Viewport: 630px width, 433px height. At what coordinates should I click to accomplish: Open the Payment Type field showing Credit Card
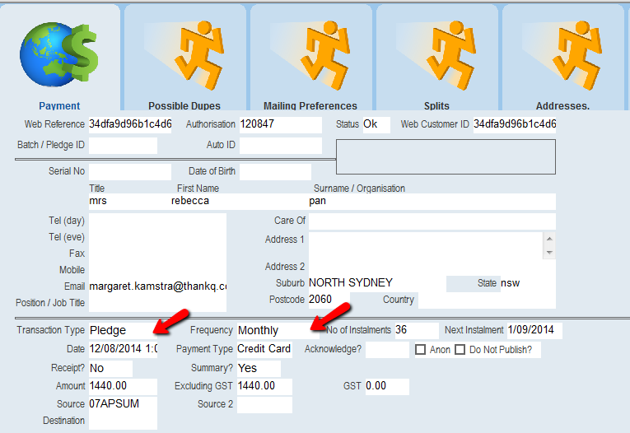264,349
